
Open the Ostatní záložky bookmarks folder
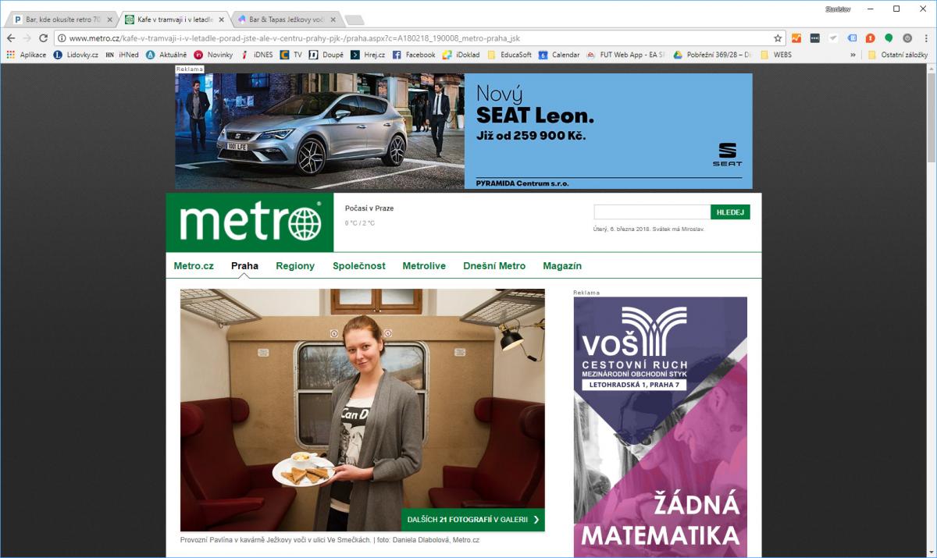coord(897,55)
